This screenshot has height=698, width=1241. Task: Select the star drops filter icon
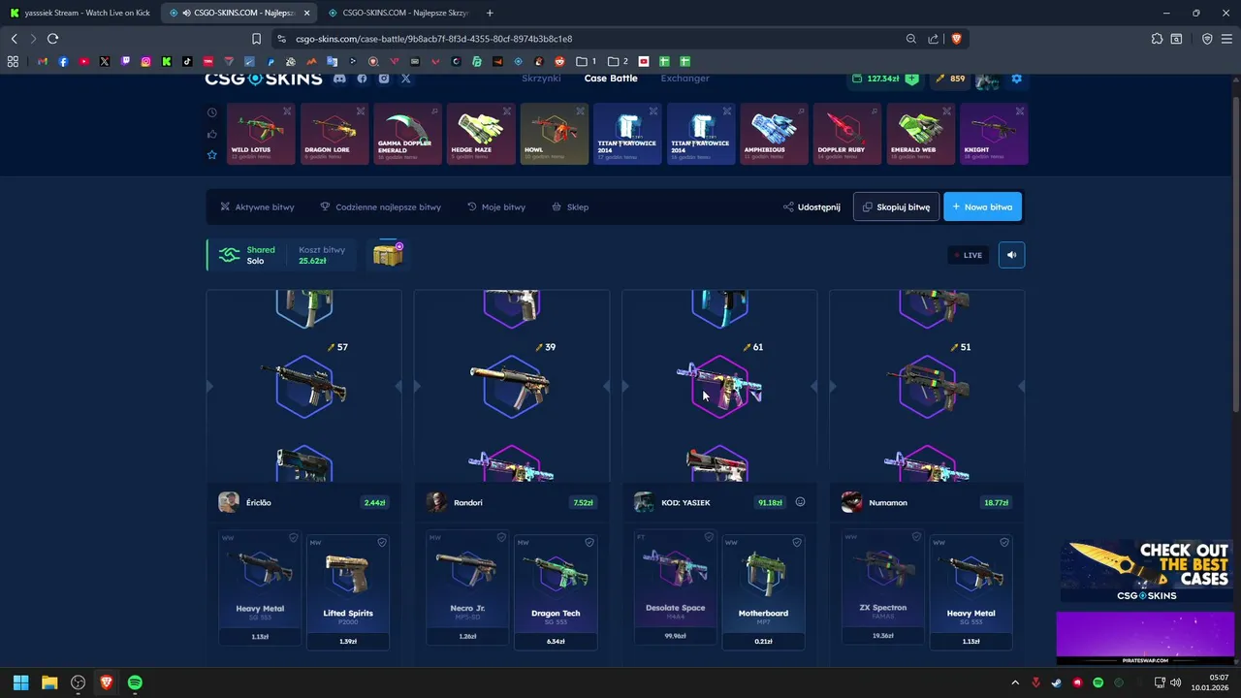[x=211, y=155]
